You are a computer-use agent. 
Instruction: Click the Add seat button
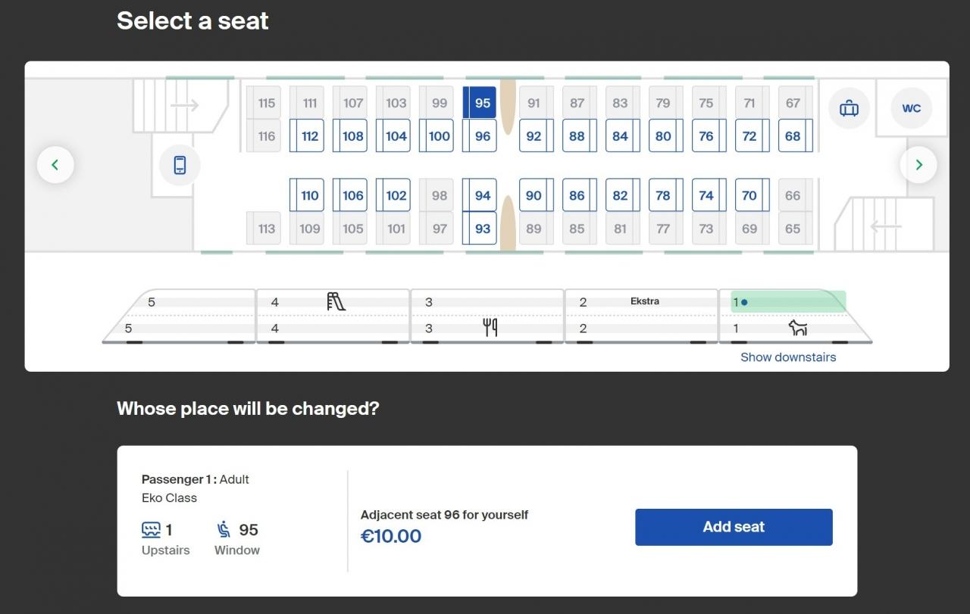point(734,527)
